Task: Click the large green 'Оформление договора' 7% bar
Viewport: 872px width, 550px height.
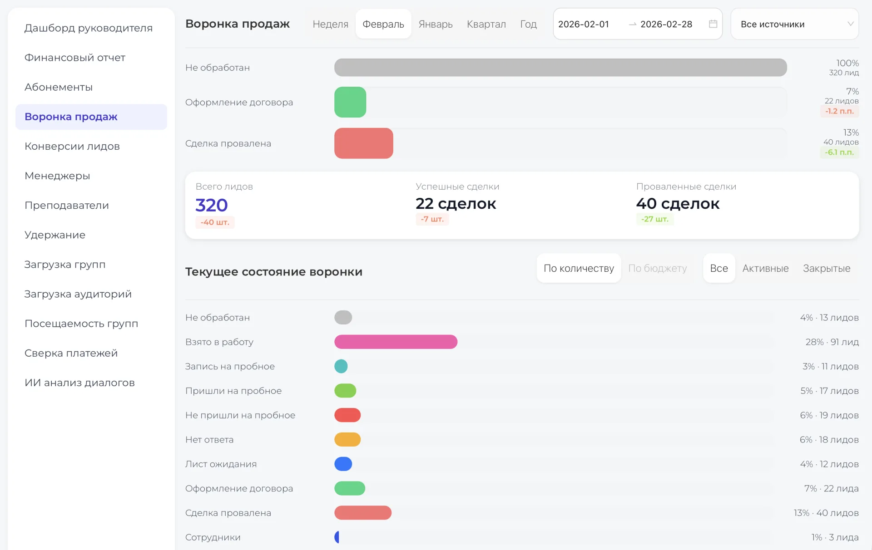Action: coord(350,102)
